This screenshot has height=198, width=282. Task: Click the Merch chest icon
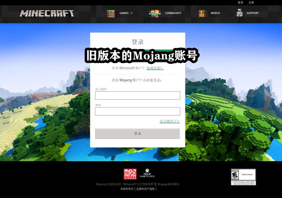pos(202,13)
